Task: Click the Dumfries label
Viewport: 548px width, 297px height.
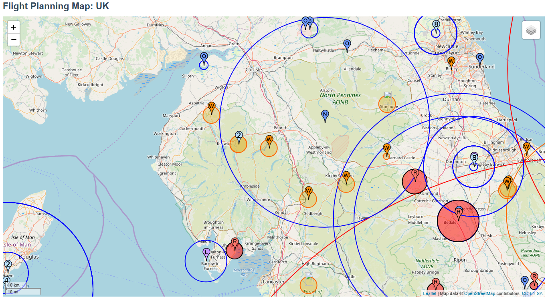Action: (156, 25)
